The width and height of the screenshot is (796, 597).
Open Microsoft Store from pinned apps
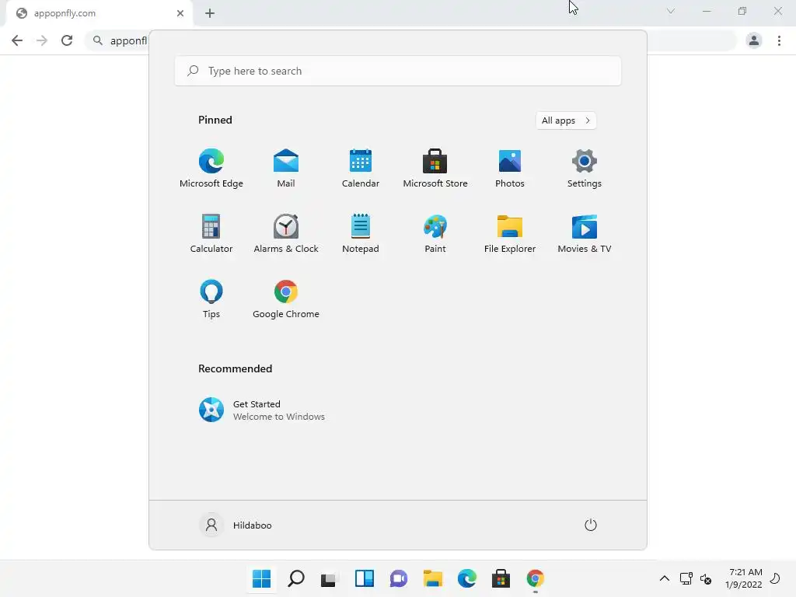[x=435, y=169]
